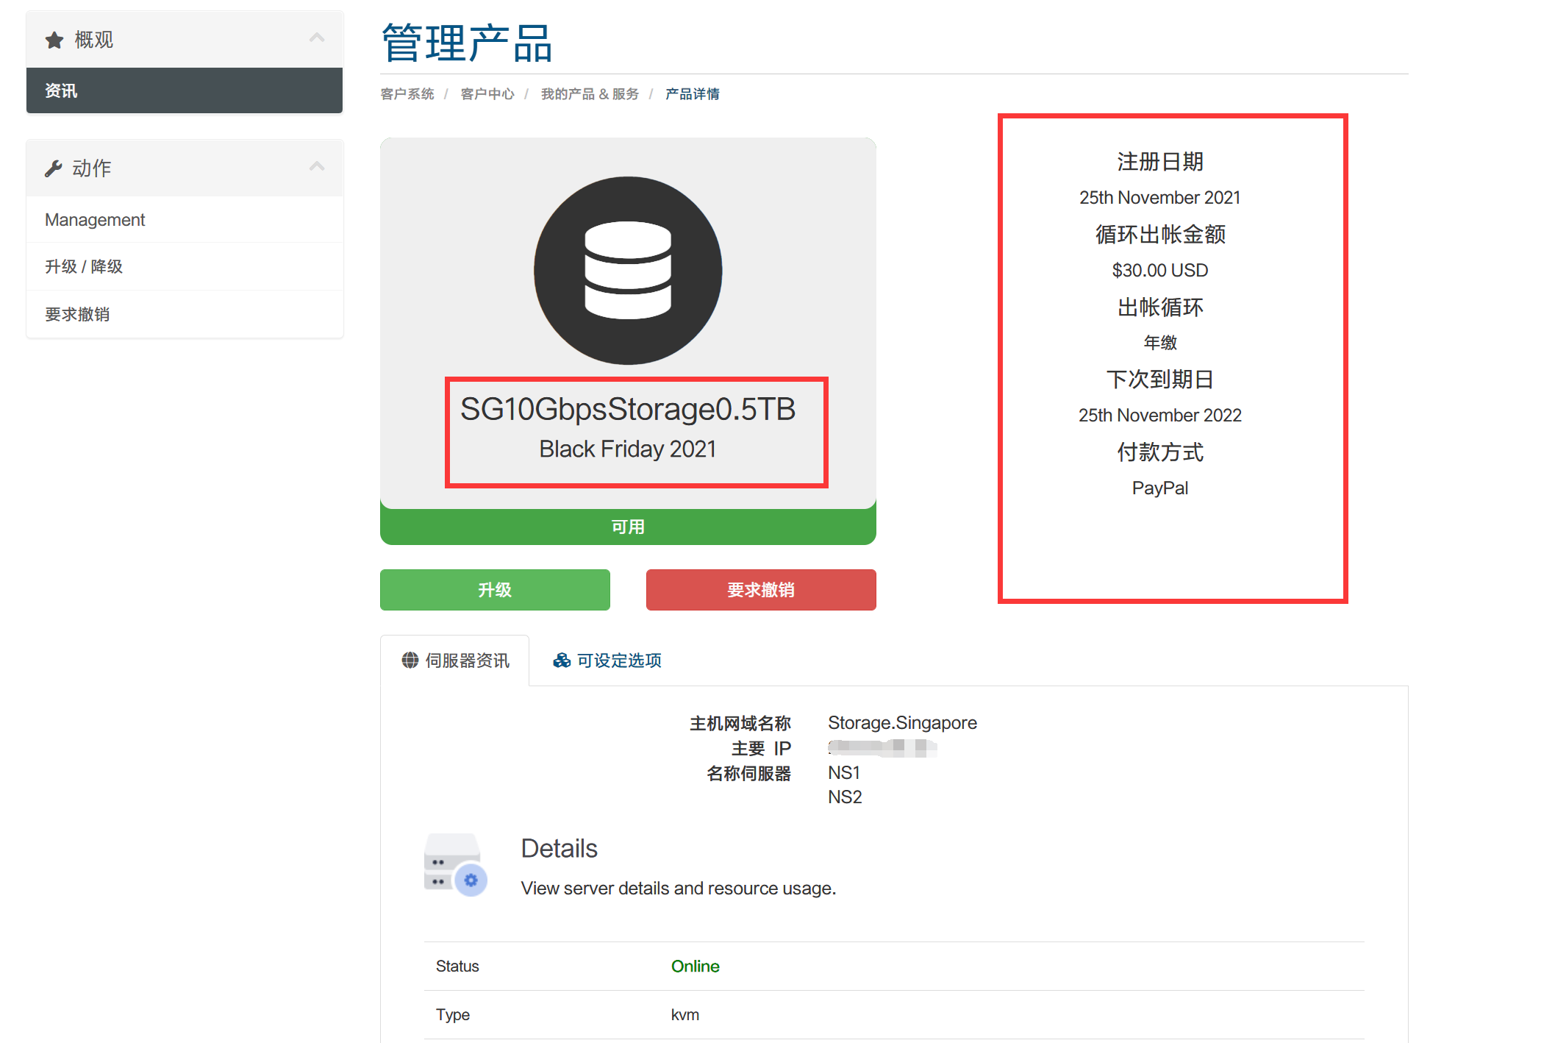Click the 管理产品 page heading
The image size is (1555, 1043).
[x=467, y=43]
